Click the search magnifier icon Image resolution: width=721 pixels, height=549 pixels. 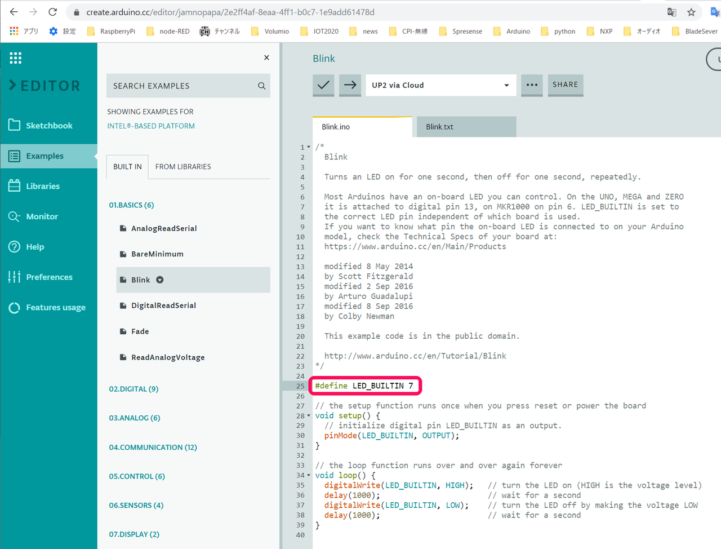click(261, 86)
